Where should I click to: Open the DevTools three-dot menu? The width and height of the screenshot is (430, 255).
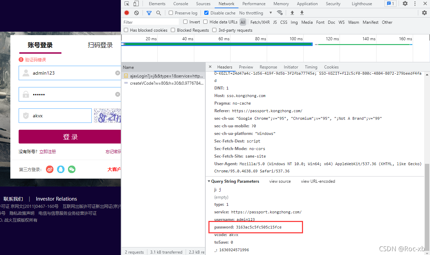[x=415, y=4]
